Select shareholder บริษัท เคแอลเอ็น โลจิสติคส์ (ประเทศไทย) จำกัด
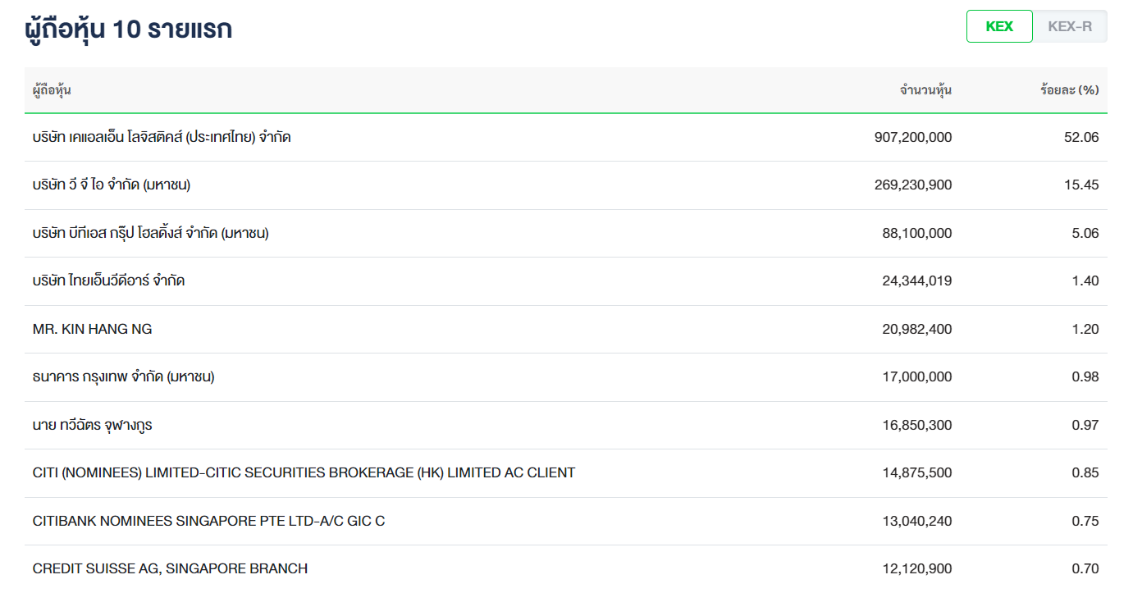Image resolution: width=1133 pixels, height=593 pixels. [162, 137]
